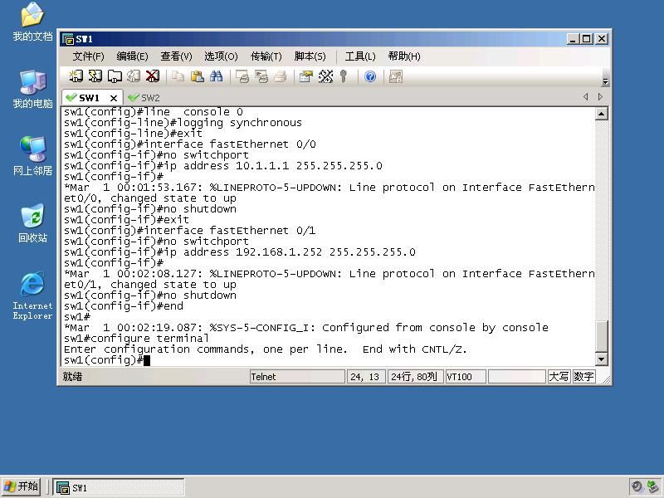The image size is (664, 498).
Task: Click the VT100 status bar entry
Action: click(466, 377)
